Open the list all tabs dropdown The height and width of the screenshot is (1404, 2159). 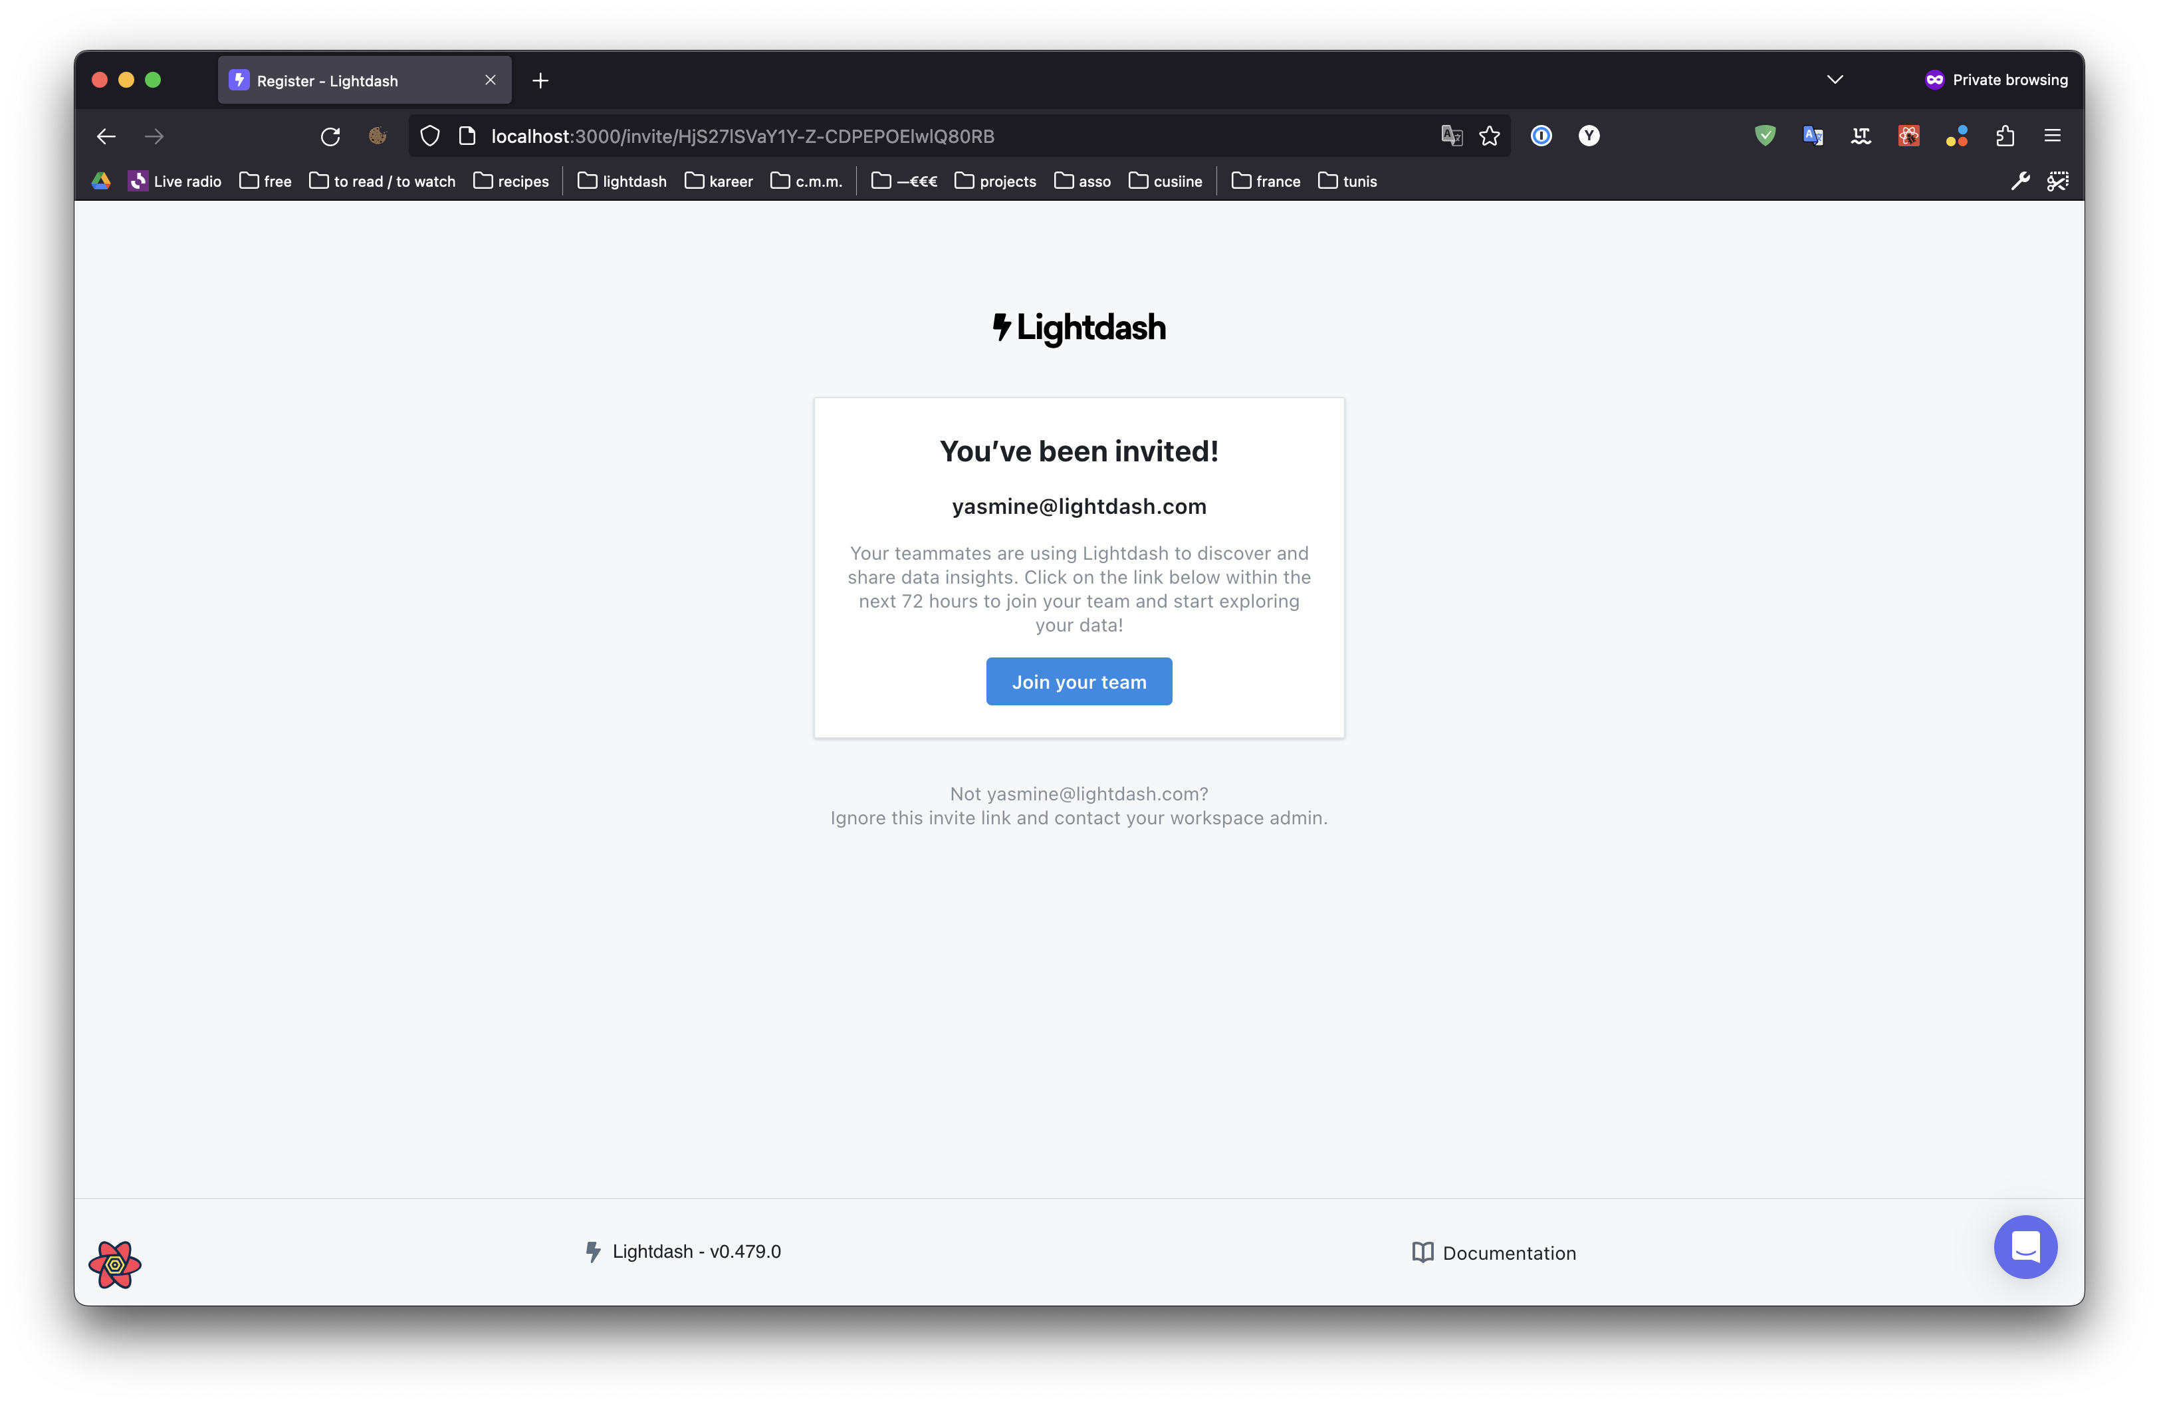click(x=1835, y=80)
